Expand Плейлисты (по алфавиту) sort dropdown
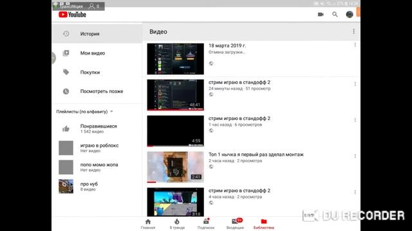Screen dimensions: 412x231 (84, 112)
